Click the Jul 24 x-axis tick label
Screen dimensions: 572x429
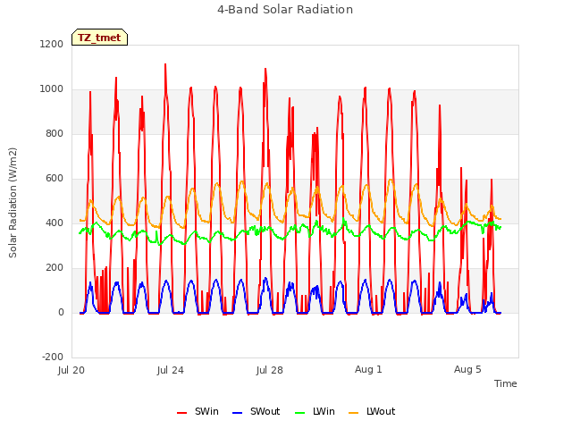pos(171,370)
